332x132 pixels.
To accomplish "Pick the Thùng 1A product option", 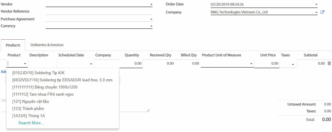I will (x=29, y=116).
